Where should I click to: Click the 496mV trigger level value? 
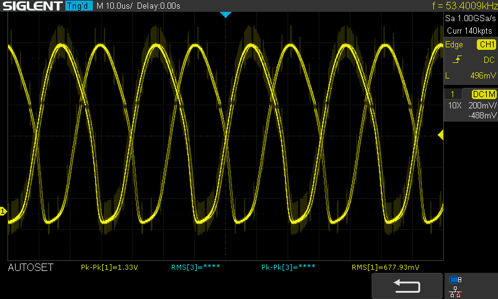coord(483,75)
